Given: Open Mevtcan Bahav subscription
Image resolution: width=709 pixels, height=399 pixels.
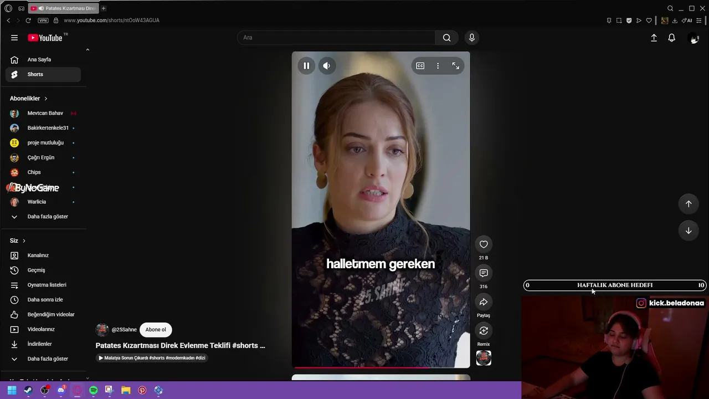Looking at the screenshot, I should coord(43,113).
